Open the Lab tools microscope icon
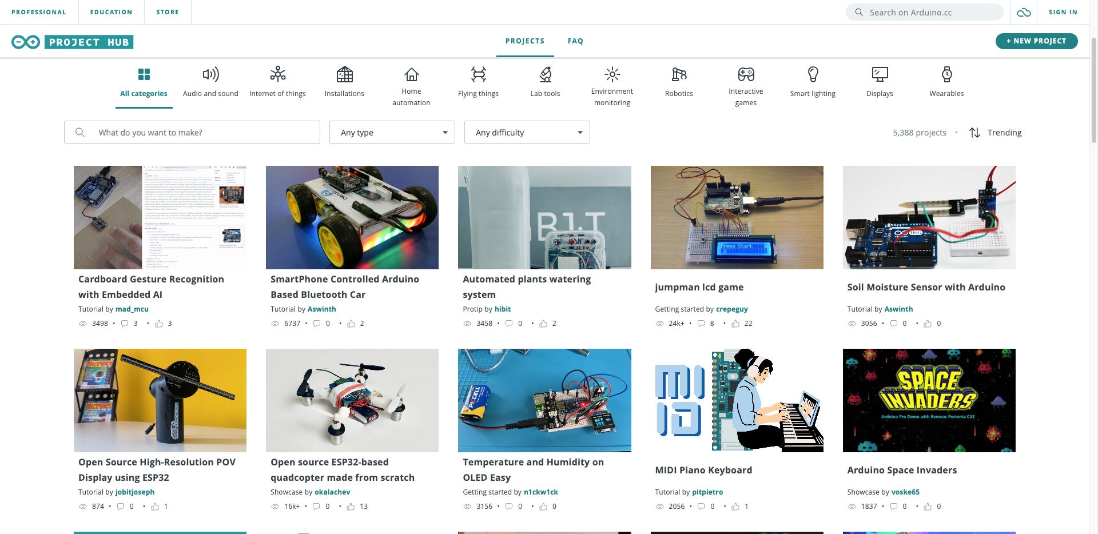1098x534 pixels. click(x=545, y=74)
